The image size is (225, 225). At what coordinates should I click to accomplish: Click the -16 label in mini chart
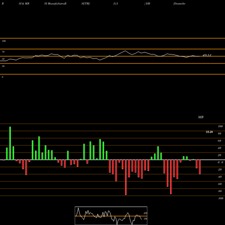[x=145, y=219]
